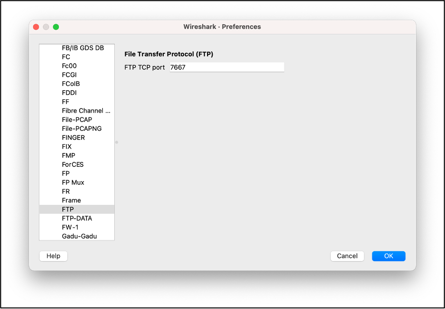Select highlighted FTP entry
The image size is (445, 309).
click(77, 209)
